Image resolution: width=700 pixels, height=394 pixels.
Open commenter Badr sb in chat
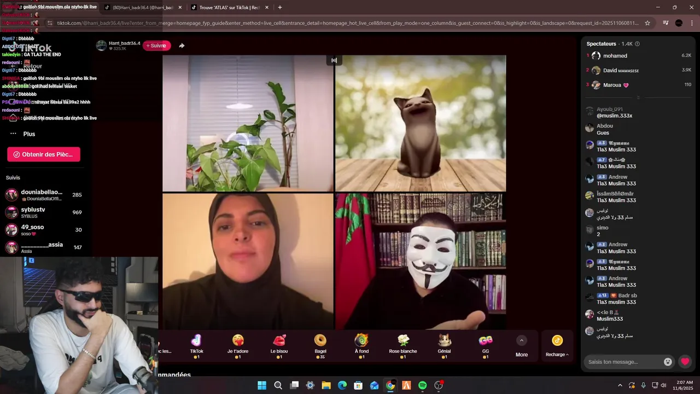pos(628,296)
